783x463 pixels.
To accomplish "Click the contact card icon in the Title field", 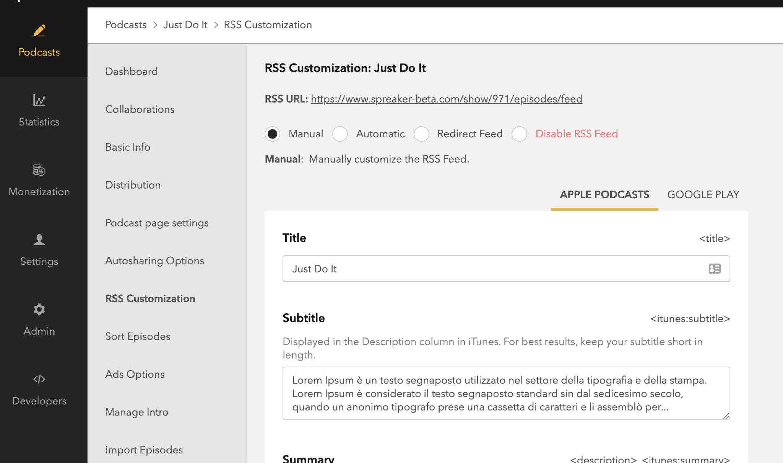I will click(x=714, y=269).
